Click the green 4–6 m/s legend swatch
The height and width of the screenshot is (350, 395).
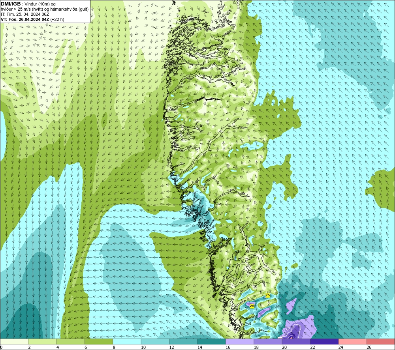[x=71, y=341]
